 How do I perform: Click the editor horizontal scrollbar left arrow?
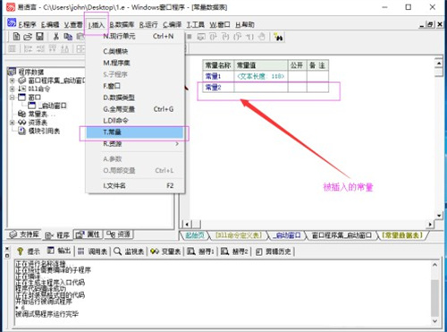coord(187,224)
